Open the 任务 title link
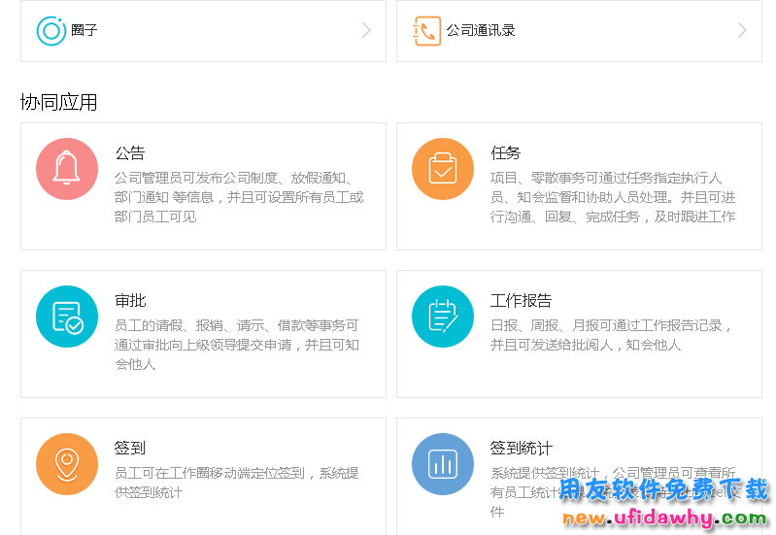 (x=506, y=152)
